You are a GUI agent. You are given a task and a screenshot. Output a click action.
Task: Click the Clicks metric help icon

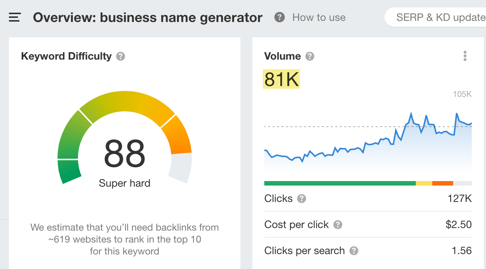click(301, 199)
